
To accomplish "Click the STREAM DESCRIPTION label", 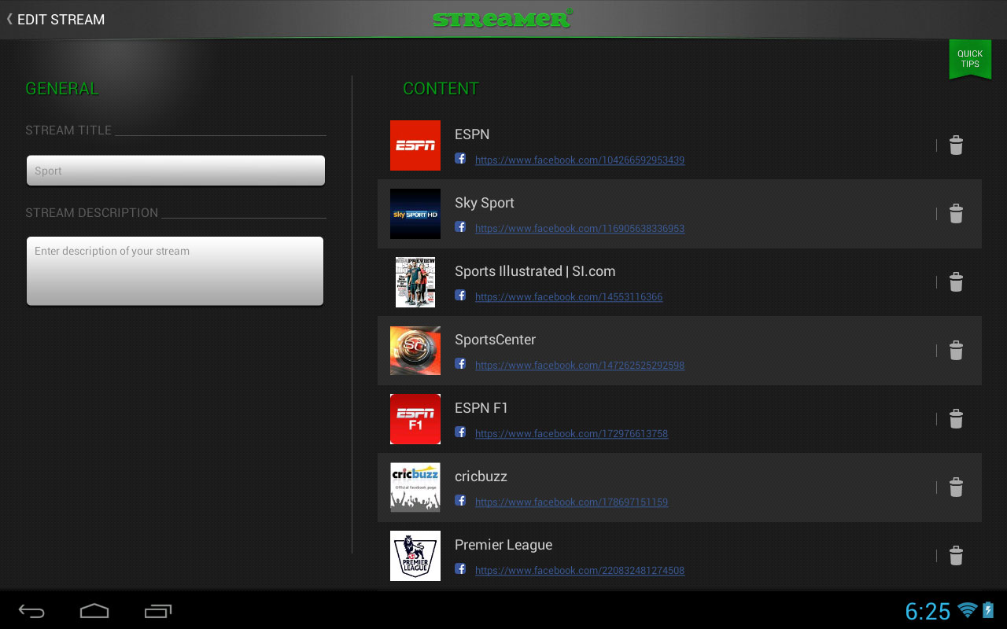I will tap(92, 213).
